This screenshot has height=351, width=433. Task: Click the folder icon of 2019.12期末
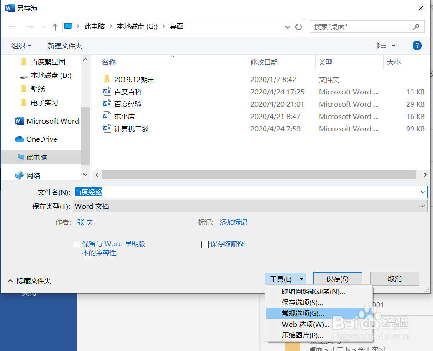click(107, 79)
